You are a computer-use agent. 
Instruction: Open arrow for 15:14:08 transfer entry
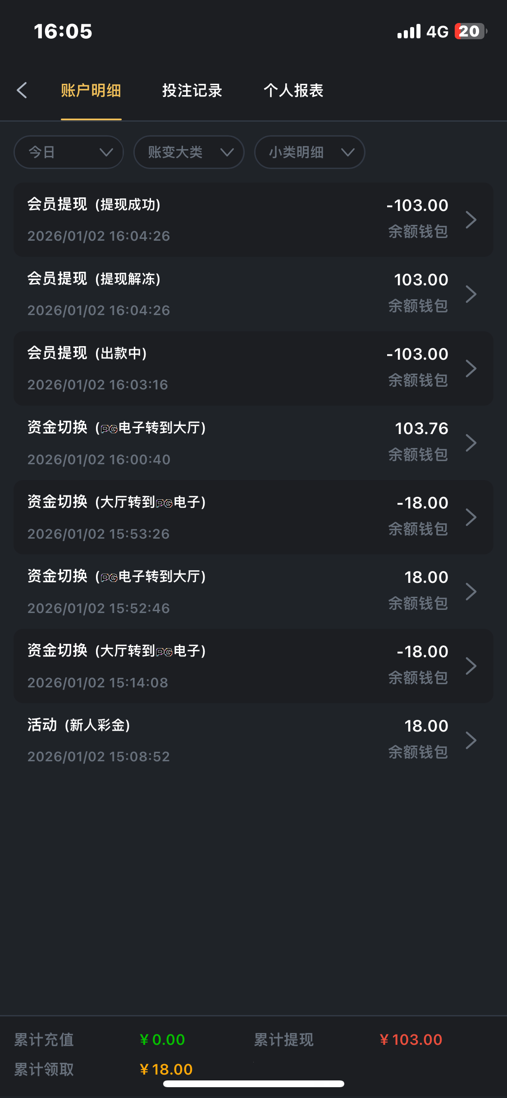(471, 666)
